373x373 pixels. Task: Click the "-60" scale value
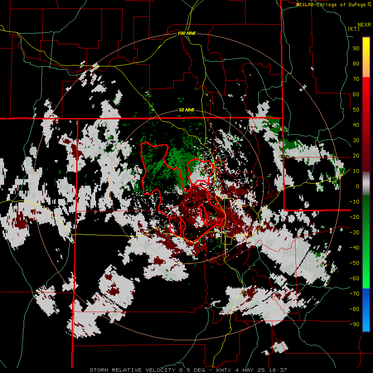[354, 279]
